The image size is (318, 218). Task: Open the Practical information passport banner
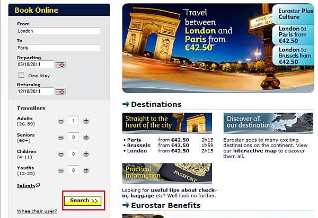pos(167,174)
